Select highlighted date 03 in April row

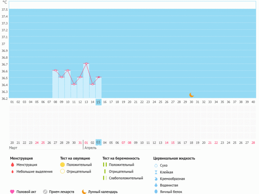tap(98, 142)
